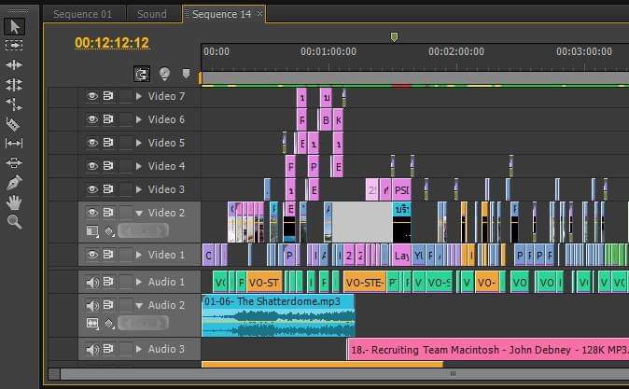Image resolution: width=629 pixels, height=389 pixels.
Task: Click the Set Encore Chapter Marker icon
Action: (x=164, y=74)
